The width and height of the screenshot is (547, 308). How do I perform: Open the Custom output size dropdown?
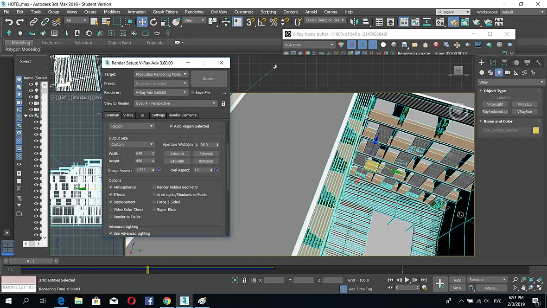[132, 145]
